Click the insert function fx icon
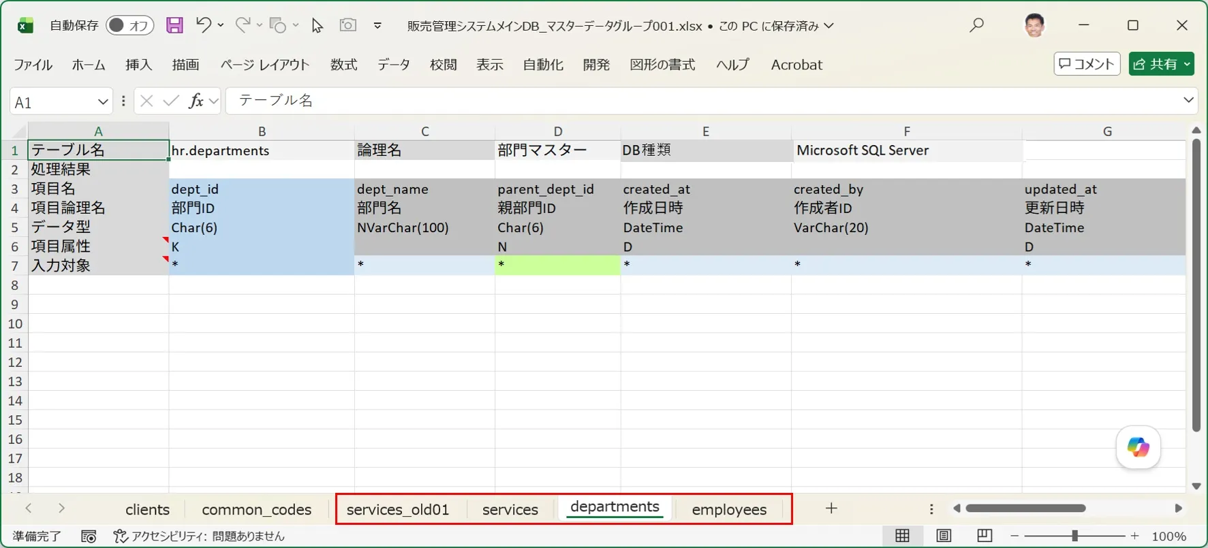This screenshot has width=1208, height=548. 196,101
